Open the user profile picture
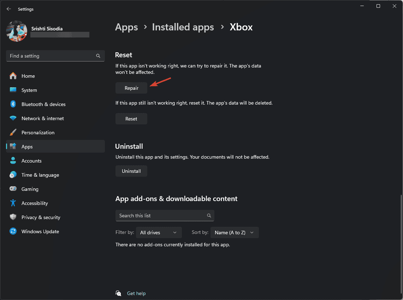 tap(17, 31)
